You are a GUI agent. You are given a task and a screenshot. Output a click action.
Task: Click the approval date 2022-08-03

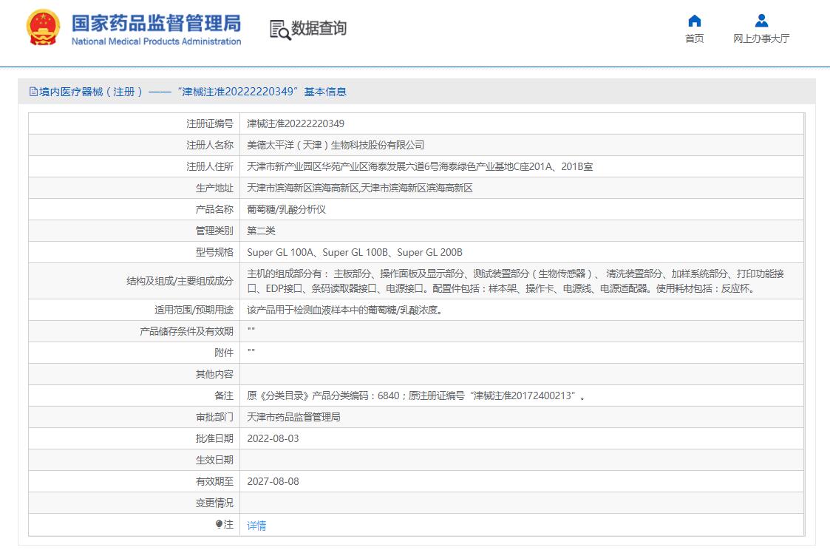(x=273, y=438)
